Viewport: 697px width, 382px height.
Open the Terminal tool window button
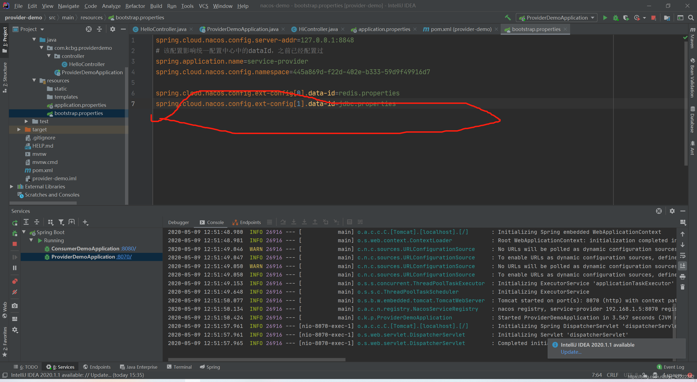point(179,367)
